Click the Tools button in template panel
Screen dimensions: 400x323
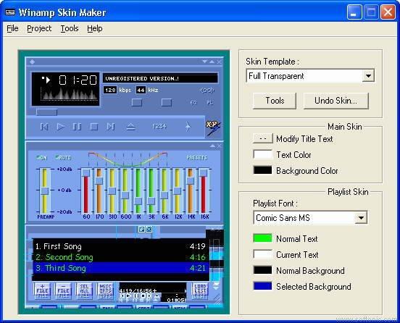pyautogui.click(x=275, y=101)
